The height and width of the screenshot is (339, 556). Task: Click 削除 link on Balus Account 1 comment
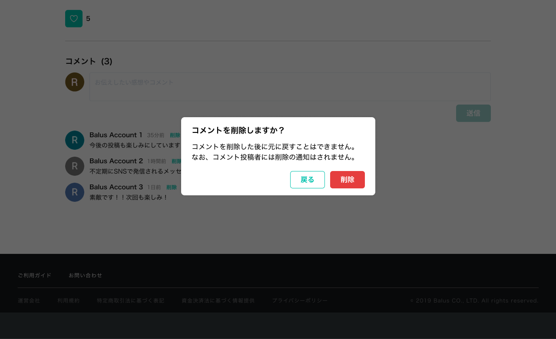tap(175, 135)
